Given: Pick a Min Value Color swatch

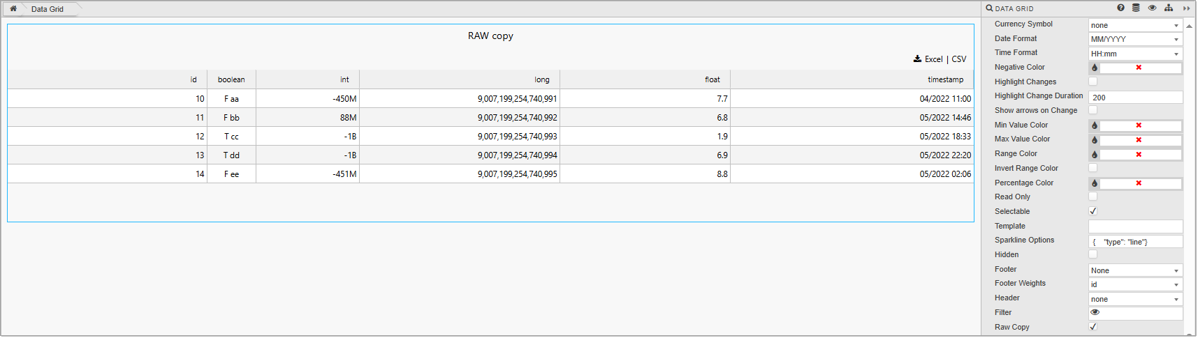Looking at the screenshot, I should click(1095, 125).
